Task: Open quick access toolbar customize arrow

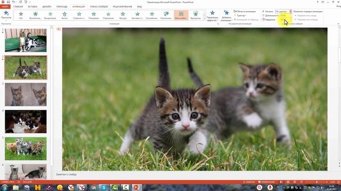Action: [30, 2]
